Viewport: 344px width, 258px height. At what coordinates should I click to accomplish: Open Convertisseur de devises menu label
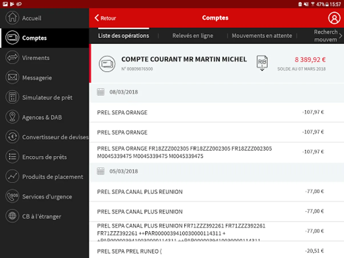coord(55,137)
